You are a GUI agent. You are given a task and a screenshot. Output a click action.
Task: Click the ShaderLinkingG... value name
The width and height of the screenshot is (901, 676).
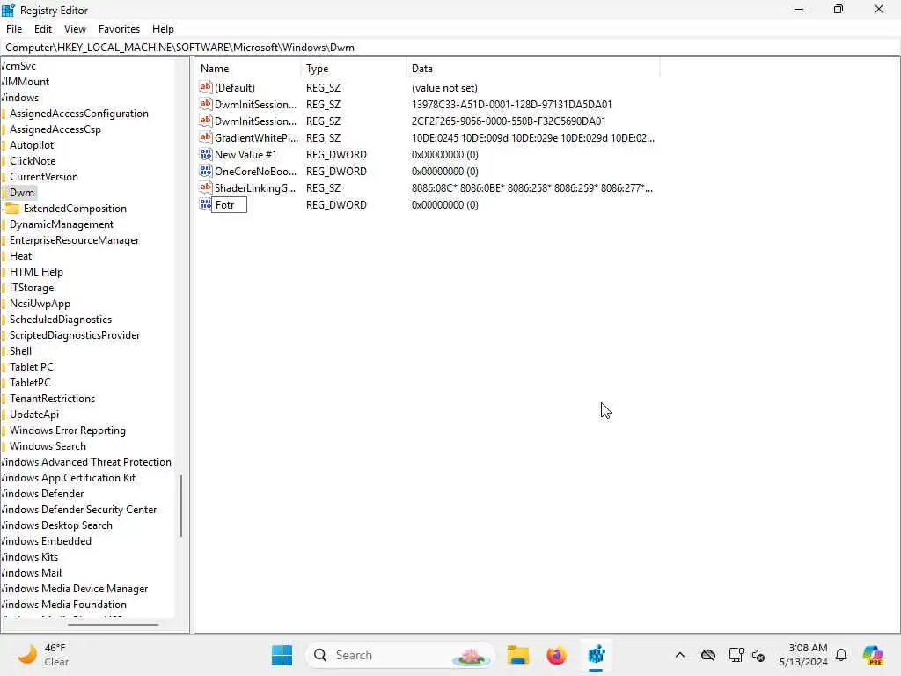(255, 187)
